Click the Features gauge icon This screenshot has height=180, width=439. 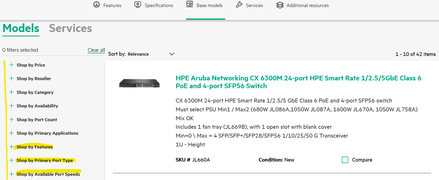point(96,5)
